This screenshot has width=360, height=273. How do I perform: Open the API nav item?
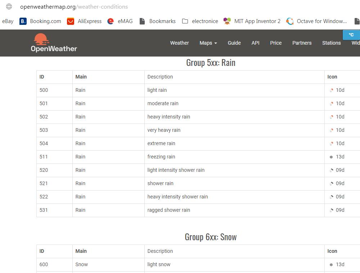(255, 43)
